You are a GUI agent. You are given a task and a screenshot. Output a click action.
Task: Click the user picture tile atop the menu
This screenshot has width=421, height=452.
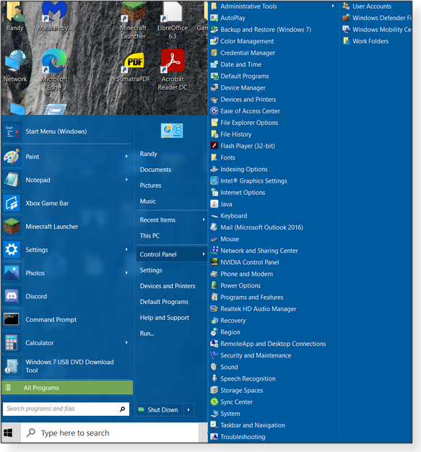tap(172, 130)
